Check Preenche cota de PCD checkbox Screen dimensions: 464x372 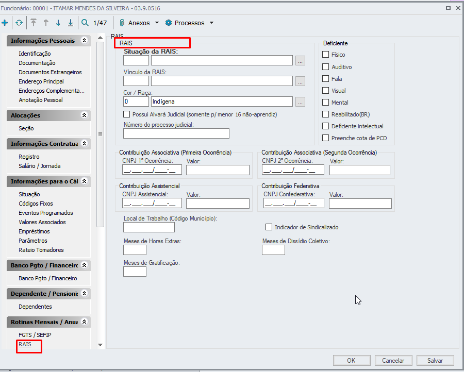click(x=325, y=138)
